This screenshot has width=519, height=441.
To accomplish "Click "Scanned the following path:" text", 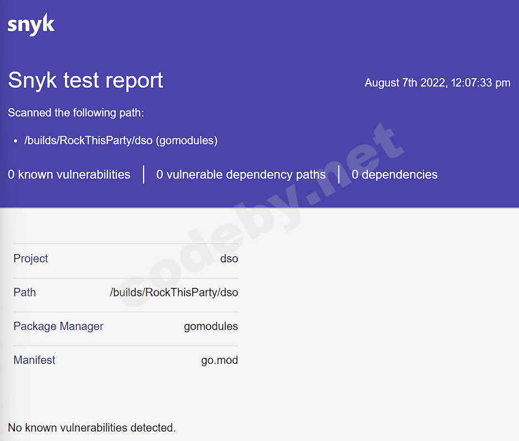I will click(76, 113).
